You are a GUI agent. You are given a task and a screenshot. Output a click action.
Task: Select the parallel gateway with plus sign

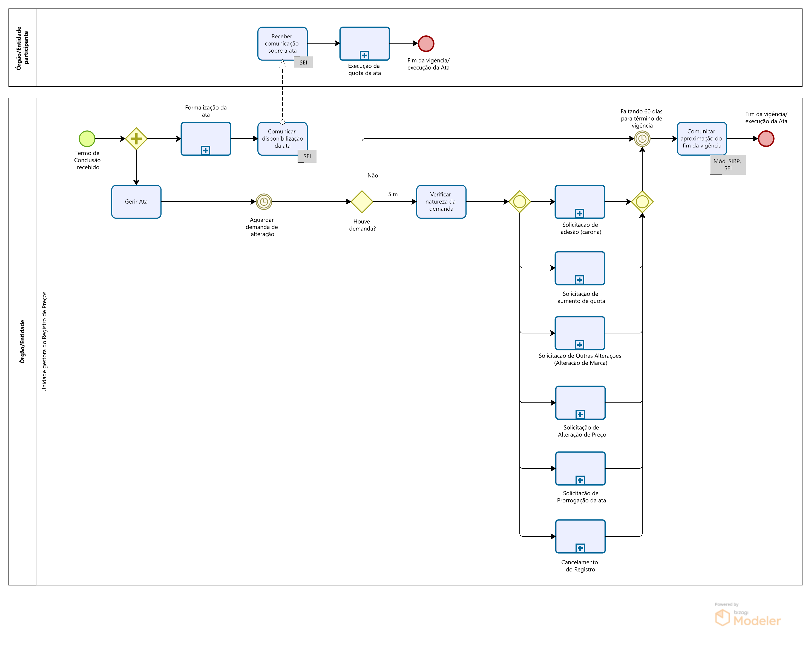point(136,139)
